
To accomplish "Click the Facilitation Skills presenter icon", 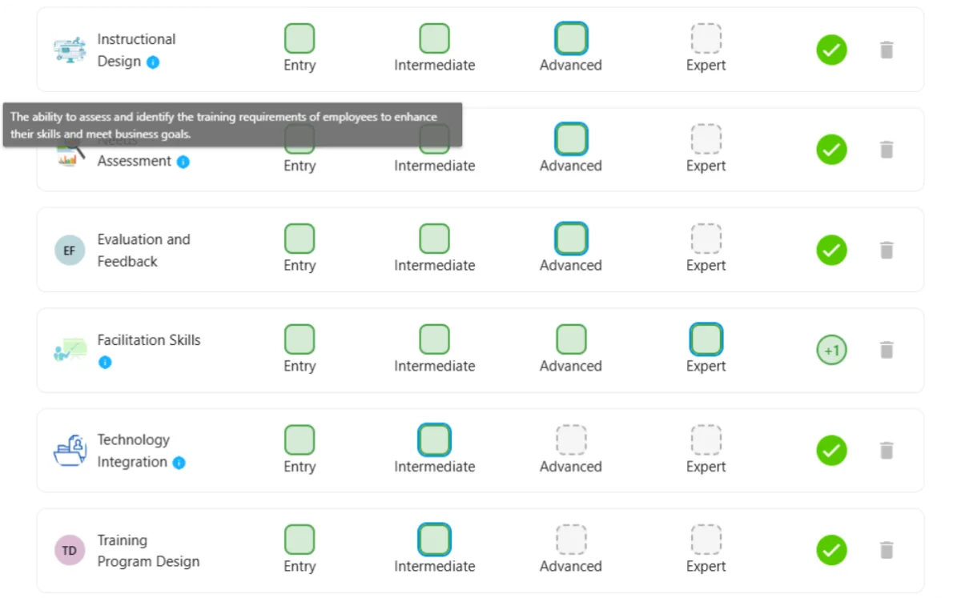I will [x=70, y=350].
